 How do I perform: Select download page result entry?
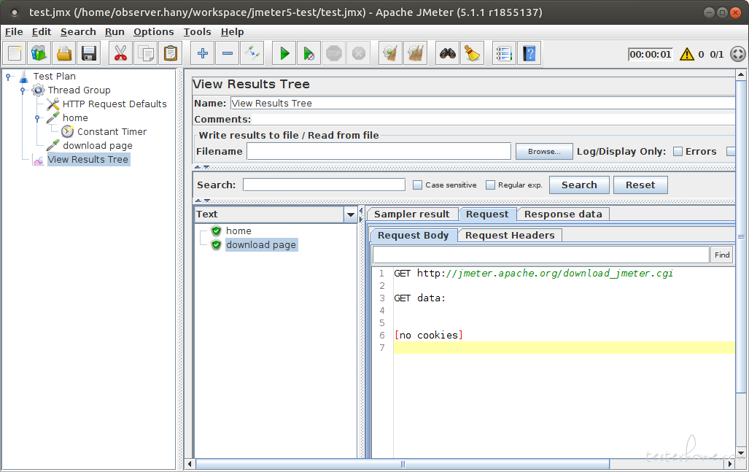point(261,245)
